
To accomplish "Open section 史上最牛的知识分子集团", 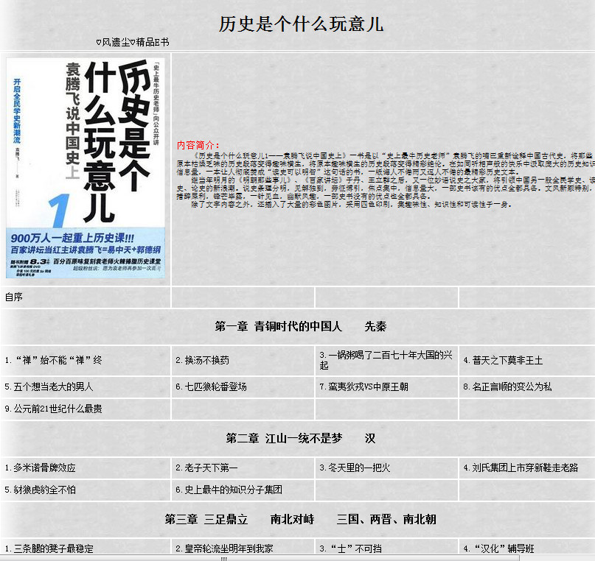I will coord(229,490).
